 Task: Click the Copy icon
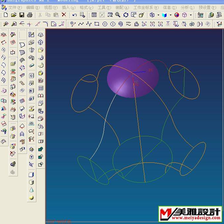[48, 15]
